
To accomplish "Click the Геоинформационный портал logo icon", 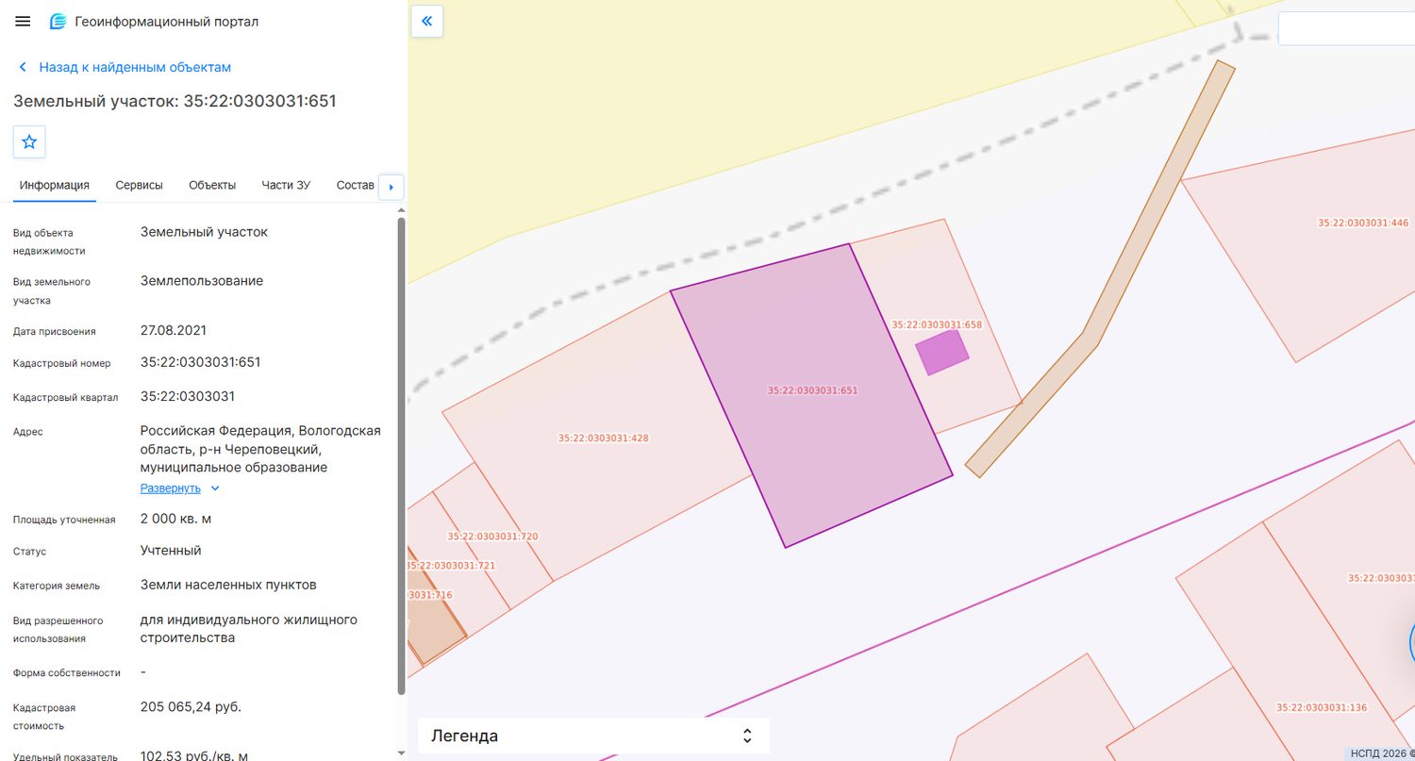I will tap(58, 21).
